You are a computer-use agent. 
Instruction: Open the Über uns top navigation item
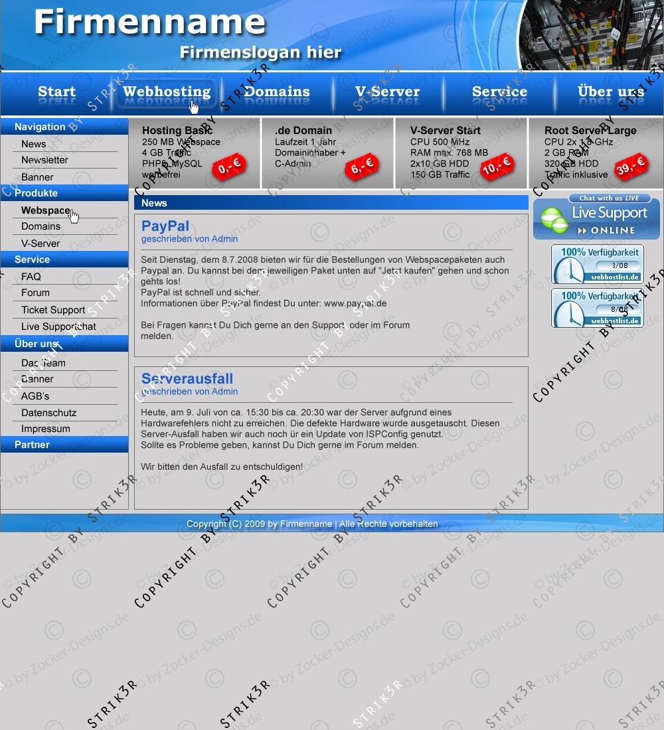tap(610, 92)
